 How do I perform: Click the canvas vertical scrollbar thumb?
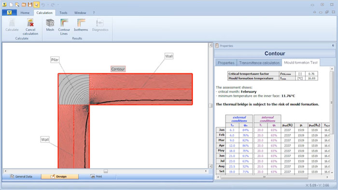(211, 106)
